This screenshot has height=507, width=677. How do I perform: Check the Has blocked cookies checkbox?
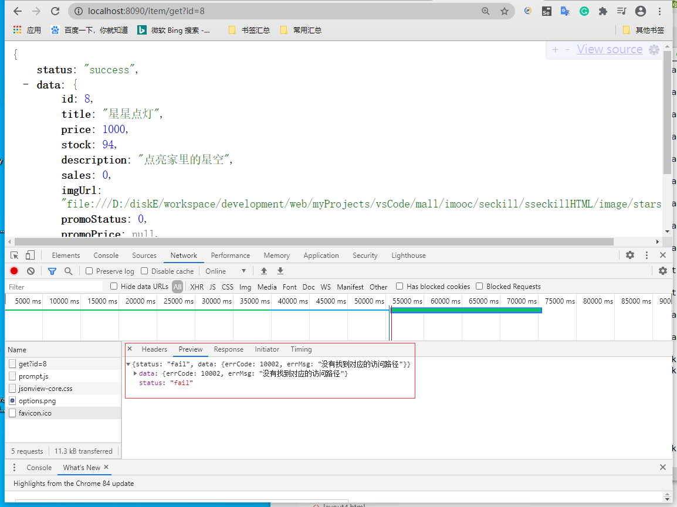pyautogui.click(x=400, y=286)
